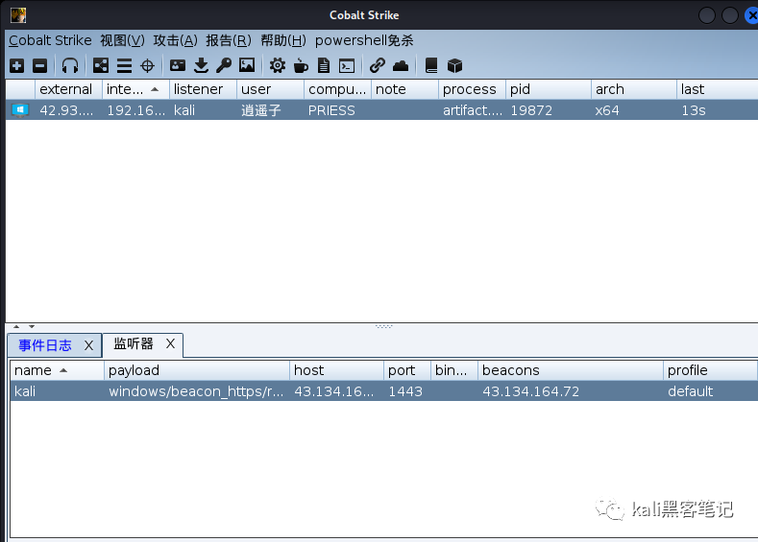
Task: Sort listeners by payload column
Action: (196, 370)
